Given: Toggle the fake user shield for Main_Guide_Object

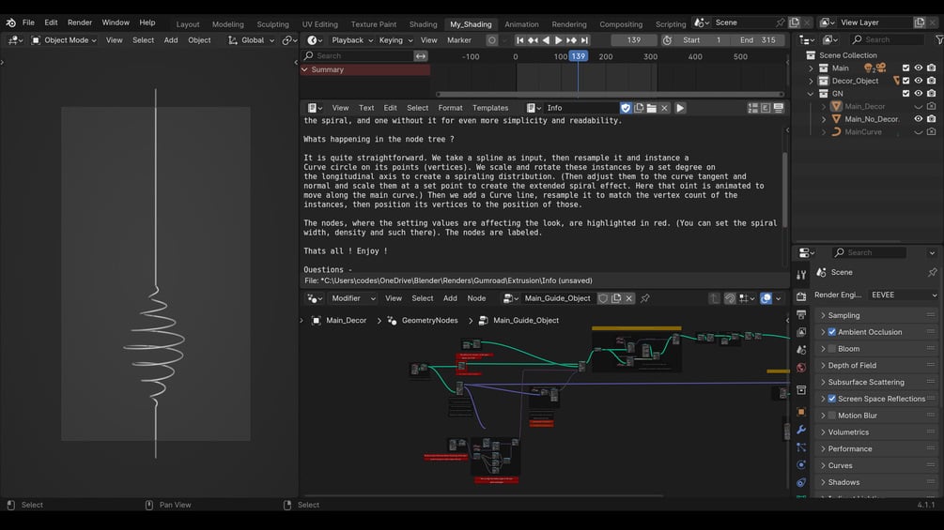Looking at the screenshot, I should (x=603, y=298).
